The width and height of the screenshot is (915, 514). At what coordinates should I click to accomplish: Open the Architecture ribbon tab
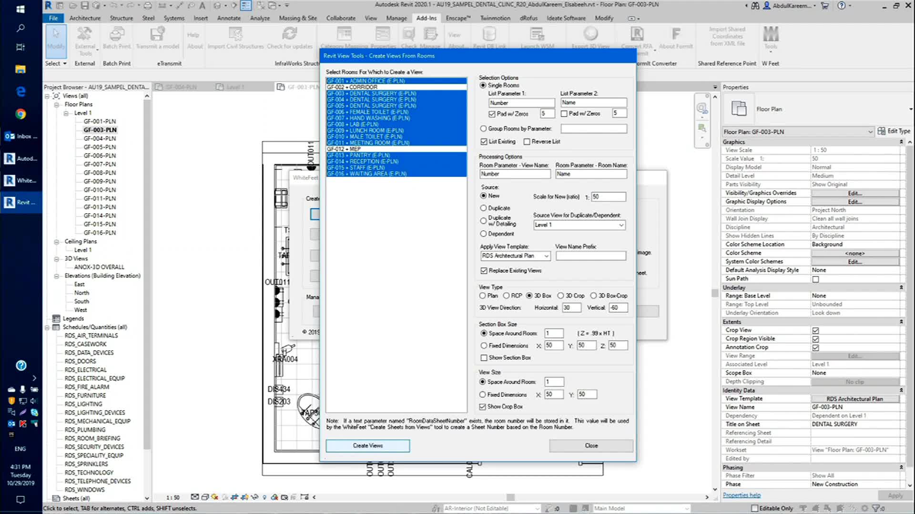click(85, 18)
